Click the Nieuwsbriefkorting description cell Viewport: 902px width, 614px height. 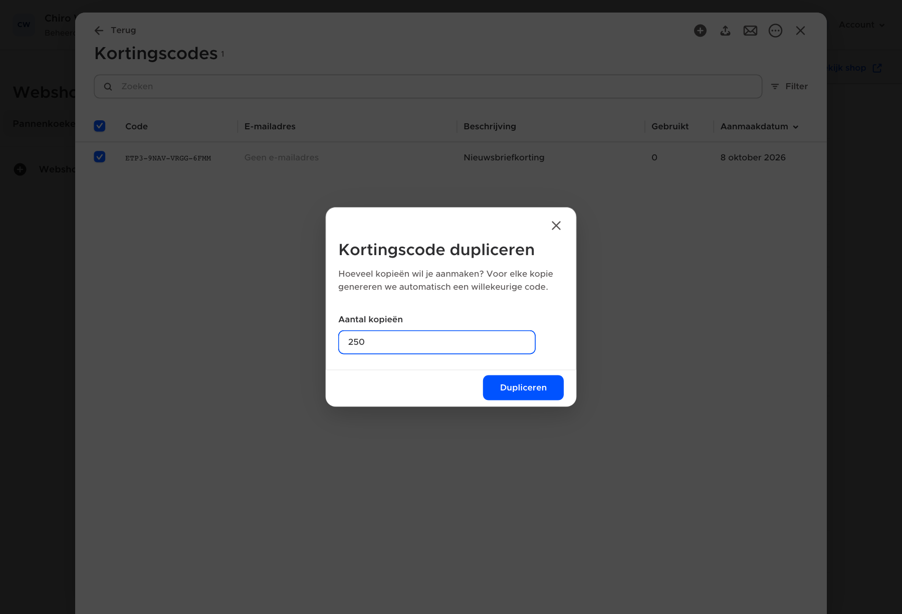pyautogui.click(x=504, y=157)
